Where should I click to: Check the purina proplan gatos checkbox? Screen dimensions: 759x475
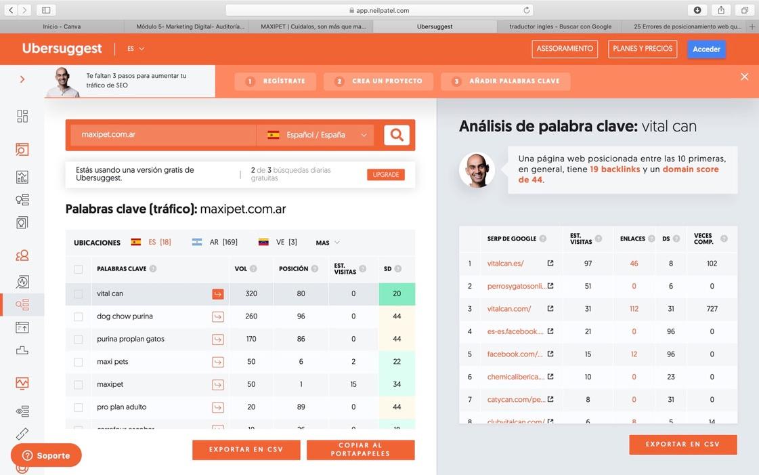79,339
